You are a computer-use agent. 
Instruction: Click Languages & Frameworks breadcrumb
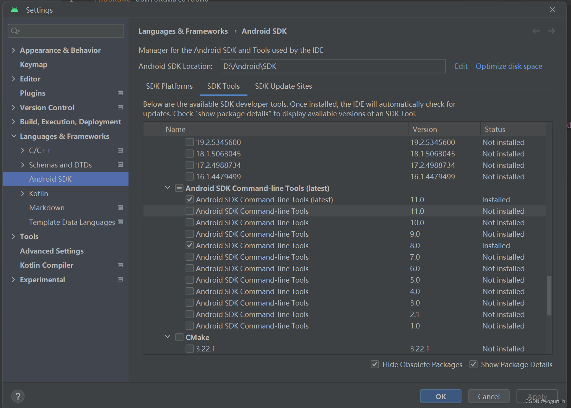click(x=183, y=31)
